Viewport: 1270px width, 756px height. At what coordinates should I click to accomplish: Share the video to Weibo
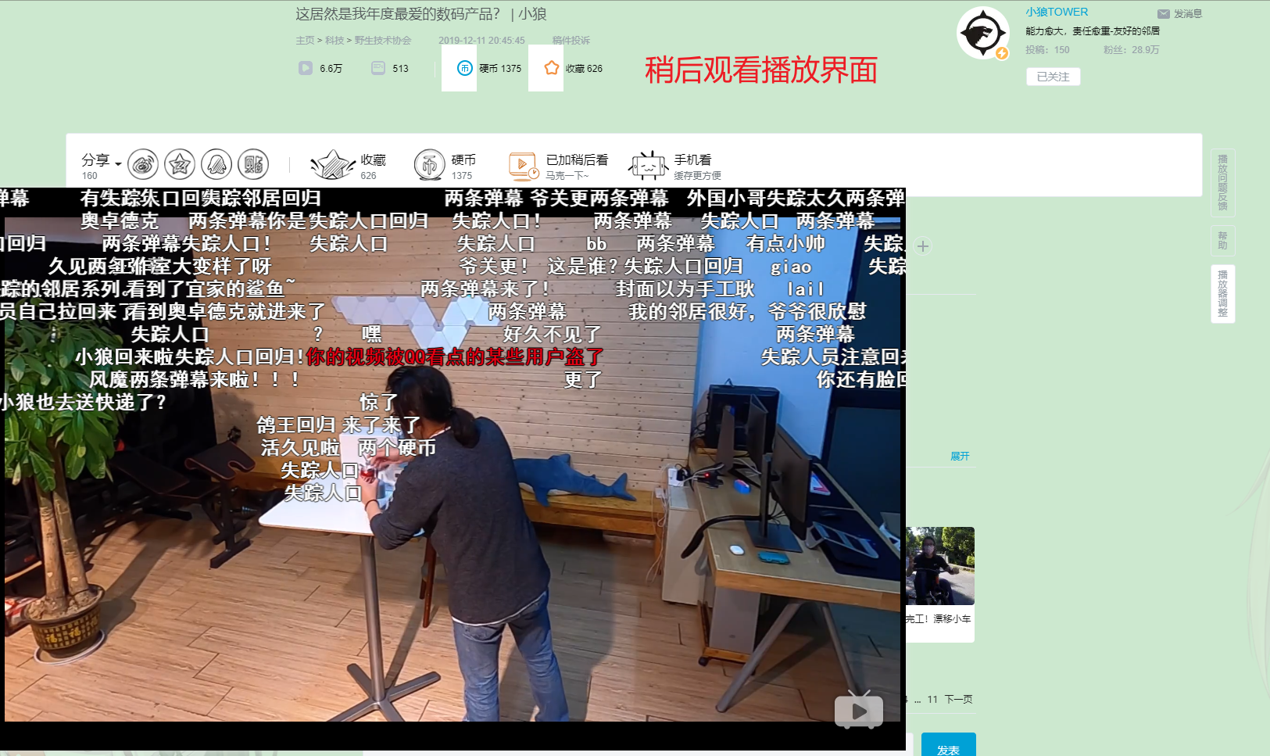pyautogui.click(x=143, y=164)
